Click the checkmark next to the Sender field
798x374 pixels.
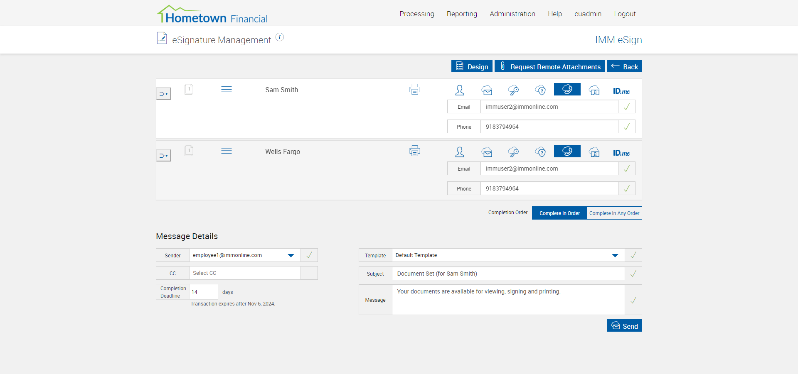309,255
